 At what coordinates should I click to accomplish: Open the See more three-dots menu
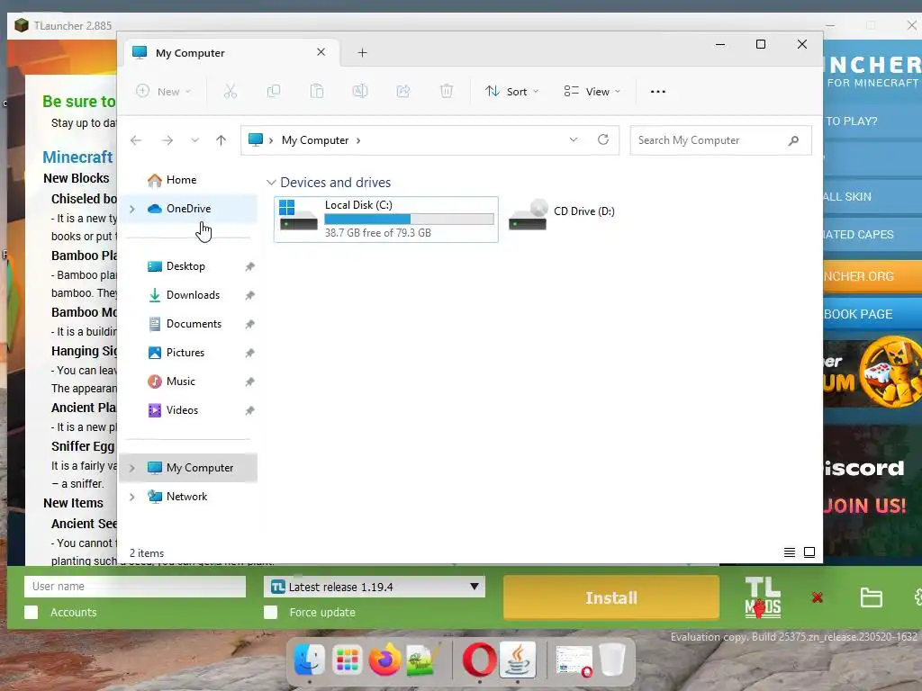(658, 92)
